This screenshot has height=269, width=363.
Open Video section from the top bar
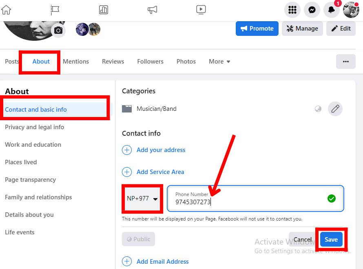click(x=201, y=10)
